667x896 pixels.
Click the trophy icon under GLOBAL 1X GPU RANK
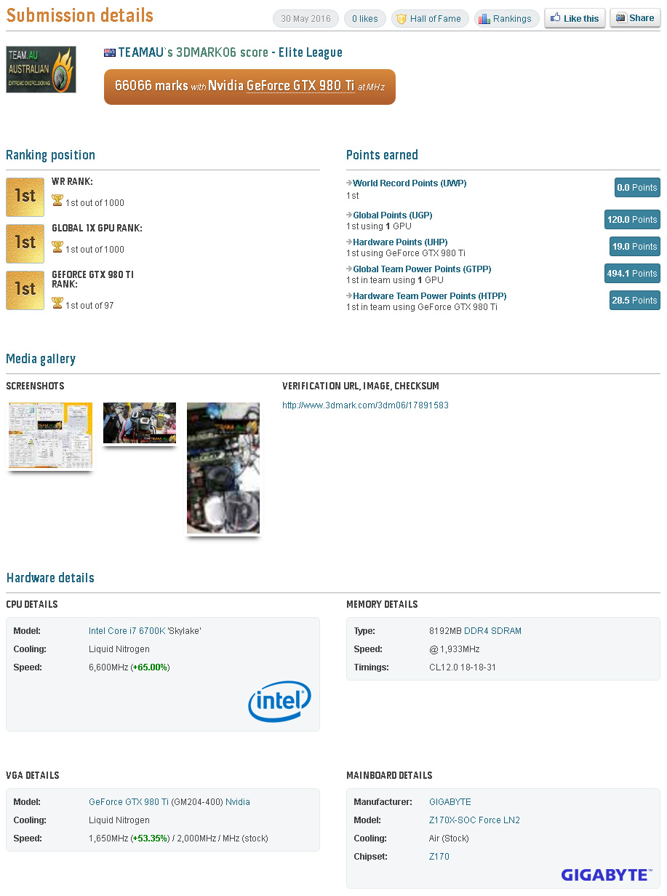tap(57, 247)
